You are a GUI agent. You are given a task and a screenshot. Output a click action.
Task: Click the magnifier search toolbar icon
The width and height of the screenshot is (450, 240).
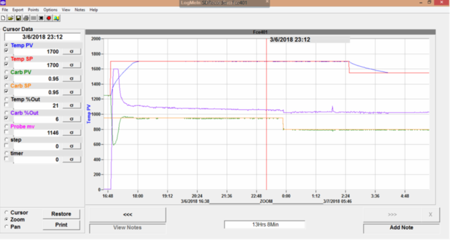[x=56, y=18]
